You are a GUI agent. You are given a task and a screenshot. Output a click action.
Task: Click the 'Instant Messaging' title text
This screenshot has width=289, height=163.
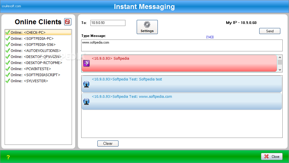(x=144, y=7)
